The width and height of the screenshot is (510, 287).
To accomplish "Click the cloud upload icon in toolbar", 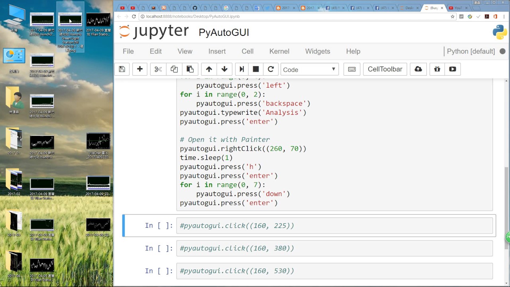I will pyautogui.click(x=418, y=69).
